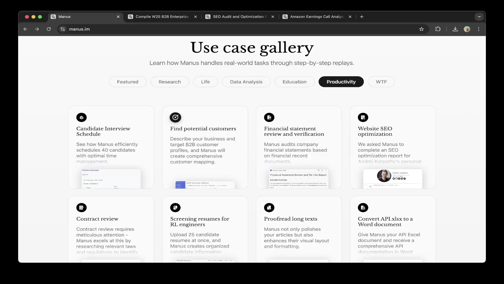Open a new tab with the plus button
Image resolution: width=504 pixels, height=284 pixels.
pyautogui.click(x=361, y=17)
